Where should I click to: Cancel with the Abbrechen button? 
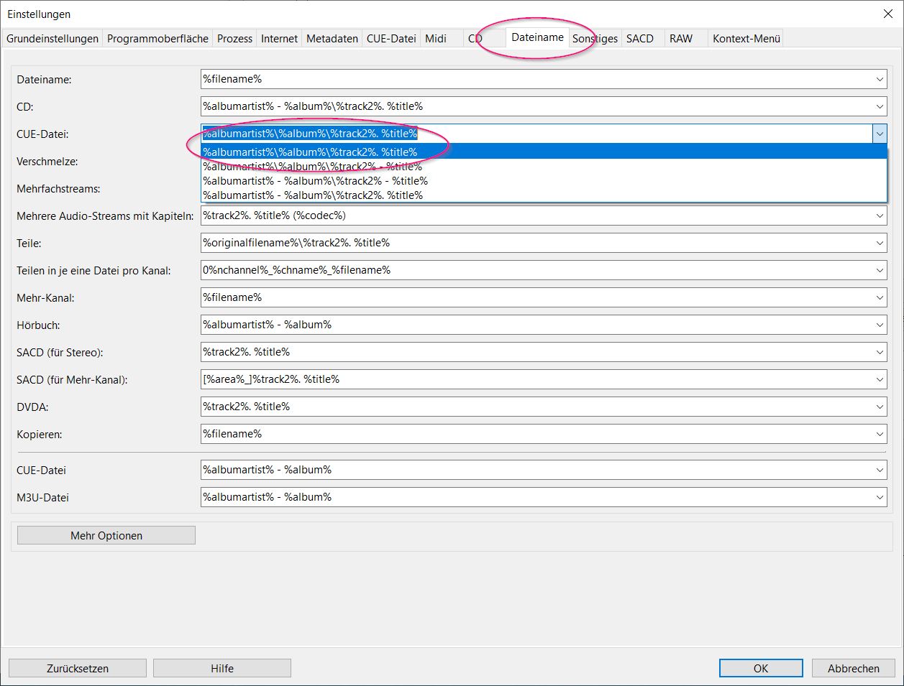click(853, 668)
